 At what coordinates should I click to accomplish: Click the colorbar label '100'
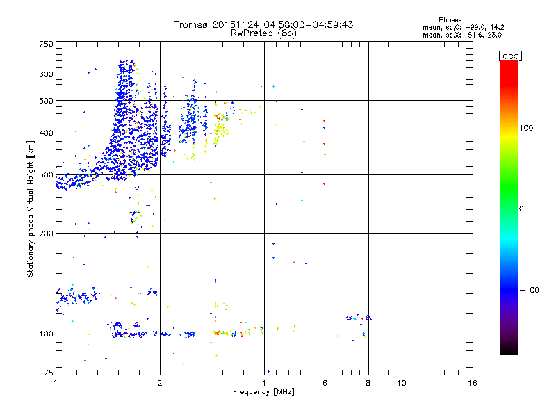pos(526,128)
